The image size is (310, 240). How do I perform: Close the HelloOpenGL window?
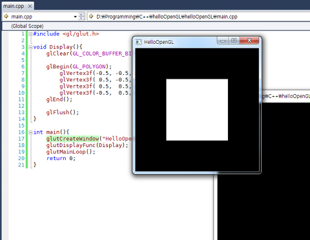[x=249, y=41]
